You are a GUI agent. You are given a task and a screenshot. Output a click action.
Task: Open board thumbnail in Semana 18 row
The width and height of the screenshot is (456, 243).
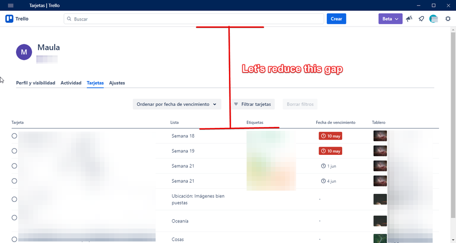point(380,136)
